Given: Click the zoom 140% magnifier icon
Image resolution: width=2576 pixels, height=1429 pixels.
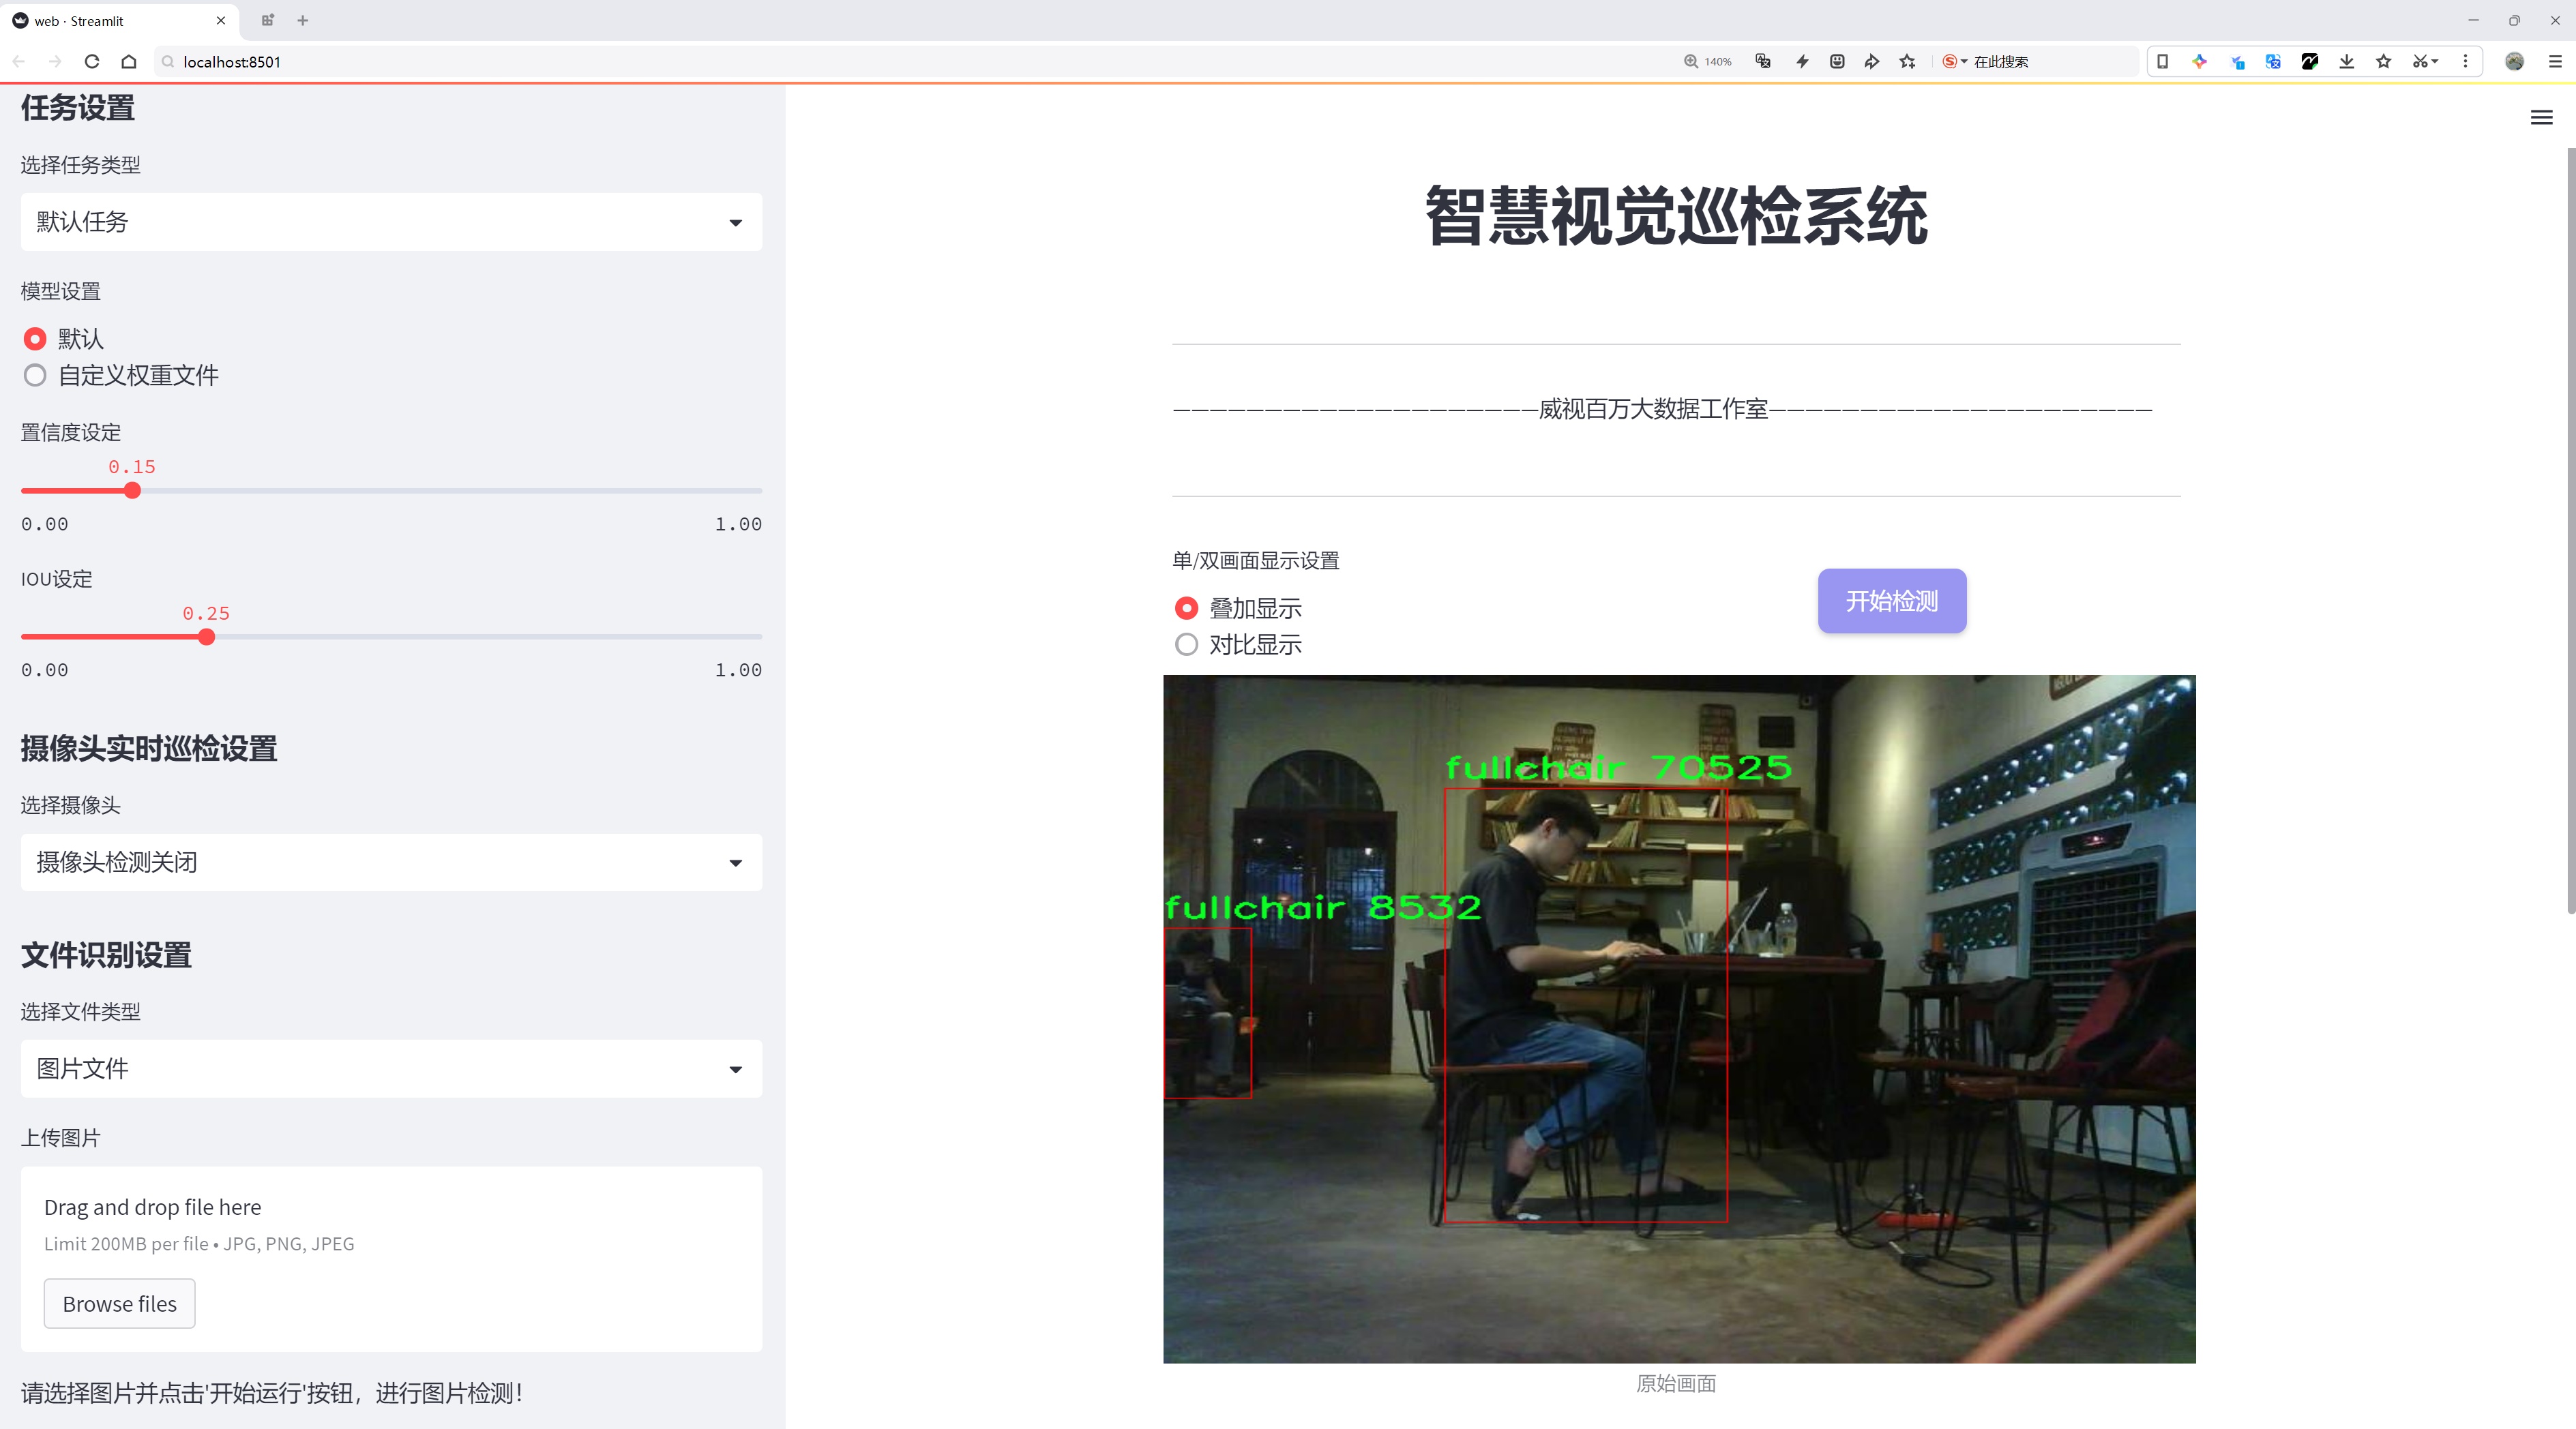Looking at the screenshot, I should tap(1691, 62).
